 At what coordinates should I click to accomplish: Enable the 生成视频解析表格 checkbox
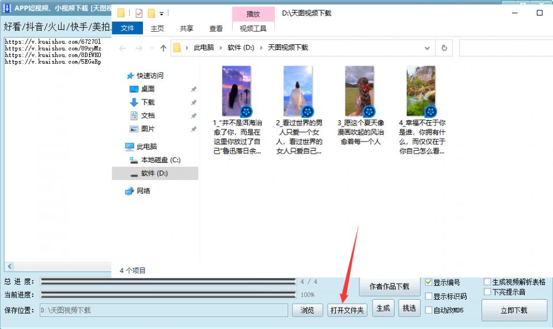487,282
